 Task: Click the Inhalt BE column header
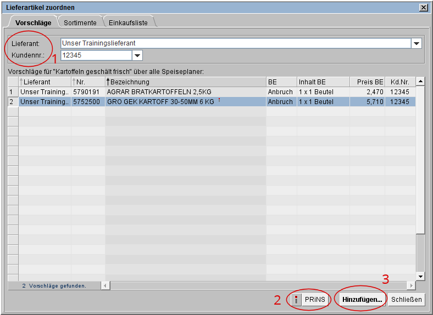[323, 82]
